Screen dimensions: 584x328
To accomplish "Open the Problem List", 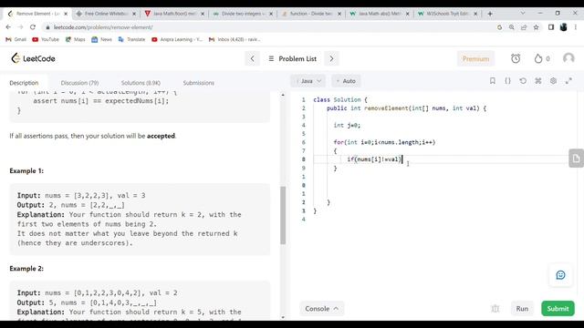I will pyautogui.click(x=292, y=58).
